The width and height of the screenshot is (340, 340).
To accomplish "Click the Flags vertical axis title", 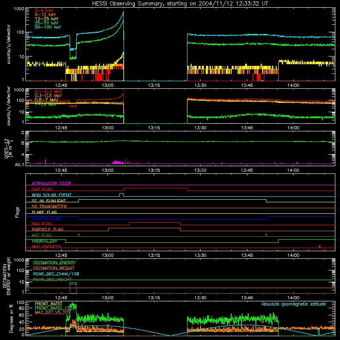I will click(x=17, y=212).
